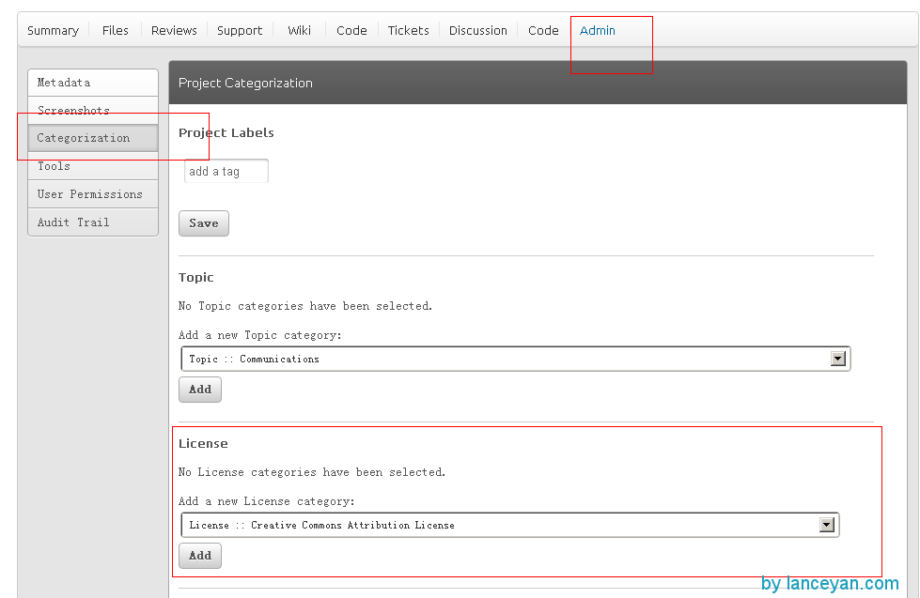View the Reviews tab
920x598 pixels.
[173, 30]
